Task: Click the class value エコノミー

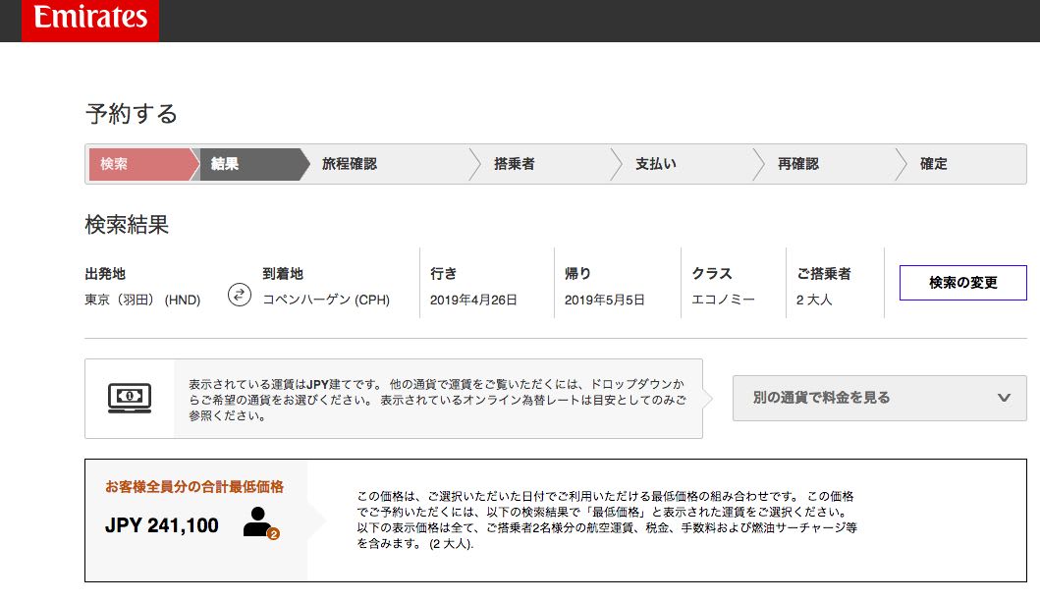Action: pos(723,300)
